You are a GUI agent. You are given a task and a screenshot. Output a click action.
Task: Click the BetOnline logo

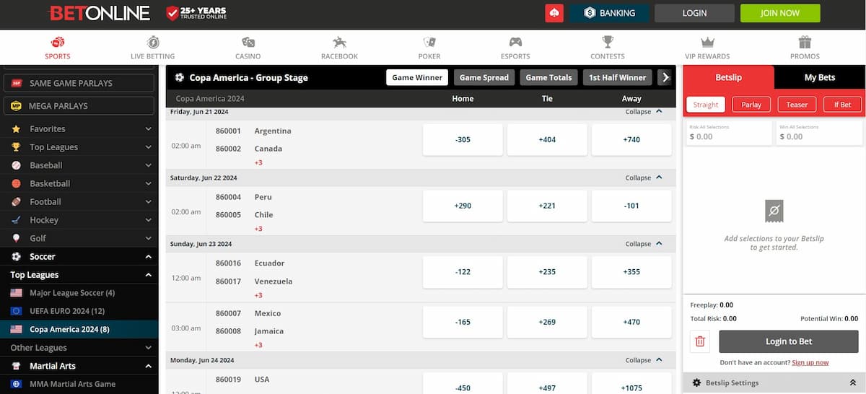tap(100, 13)
